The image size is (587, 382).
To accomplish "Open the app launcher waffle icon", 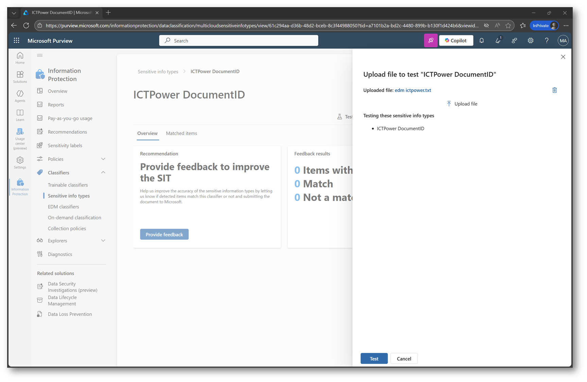I will [16, 40].
